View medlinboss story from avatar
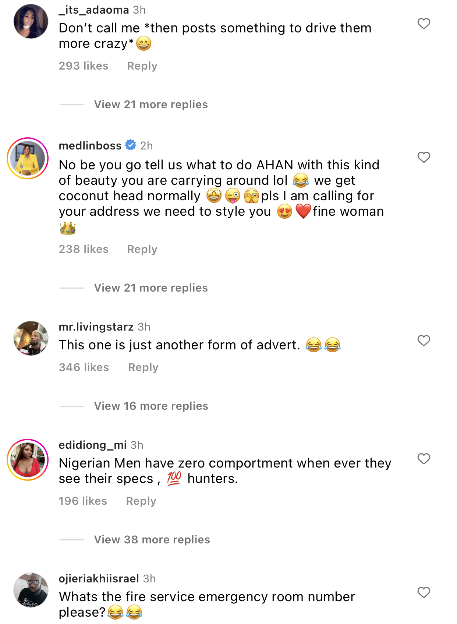Screen dimensions: 457x624 coord(28,158)
